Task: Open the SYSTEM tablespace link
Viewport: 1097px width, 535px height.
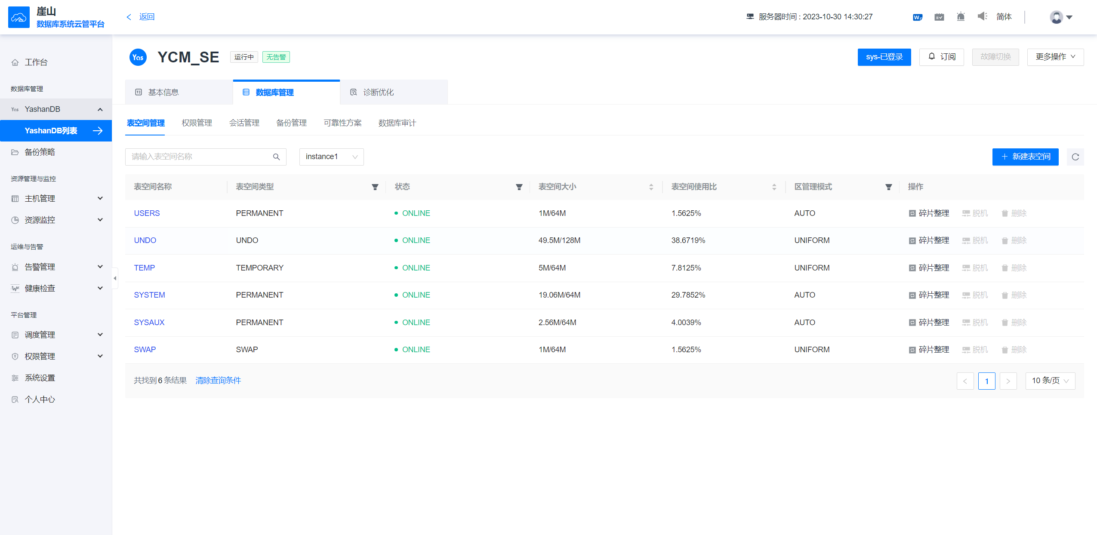Action: (149, 295)
